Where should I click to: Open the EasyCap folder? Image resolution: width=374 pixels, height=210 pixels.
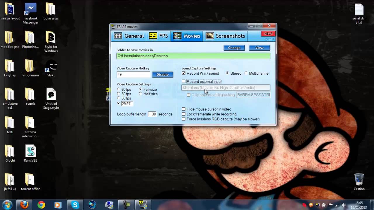point(10,68)
